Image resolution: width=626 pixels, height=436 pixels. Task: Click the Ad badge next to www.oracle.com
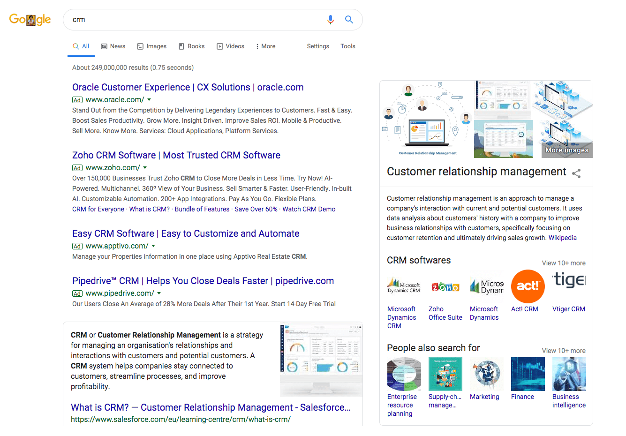coord(77,100)
